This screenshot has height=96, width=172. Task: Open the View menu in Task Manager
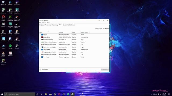[x=48, y=23]
